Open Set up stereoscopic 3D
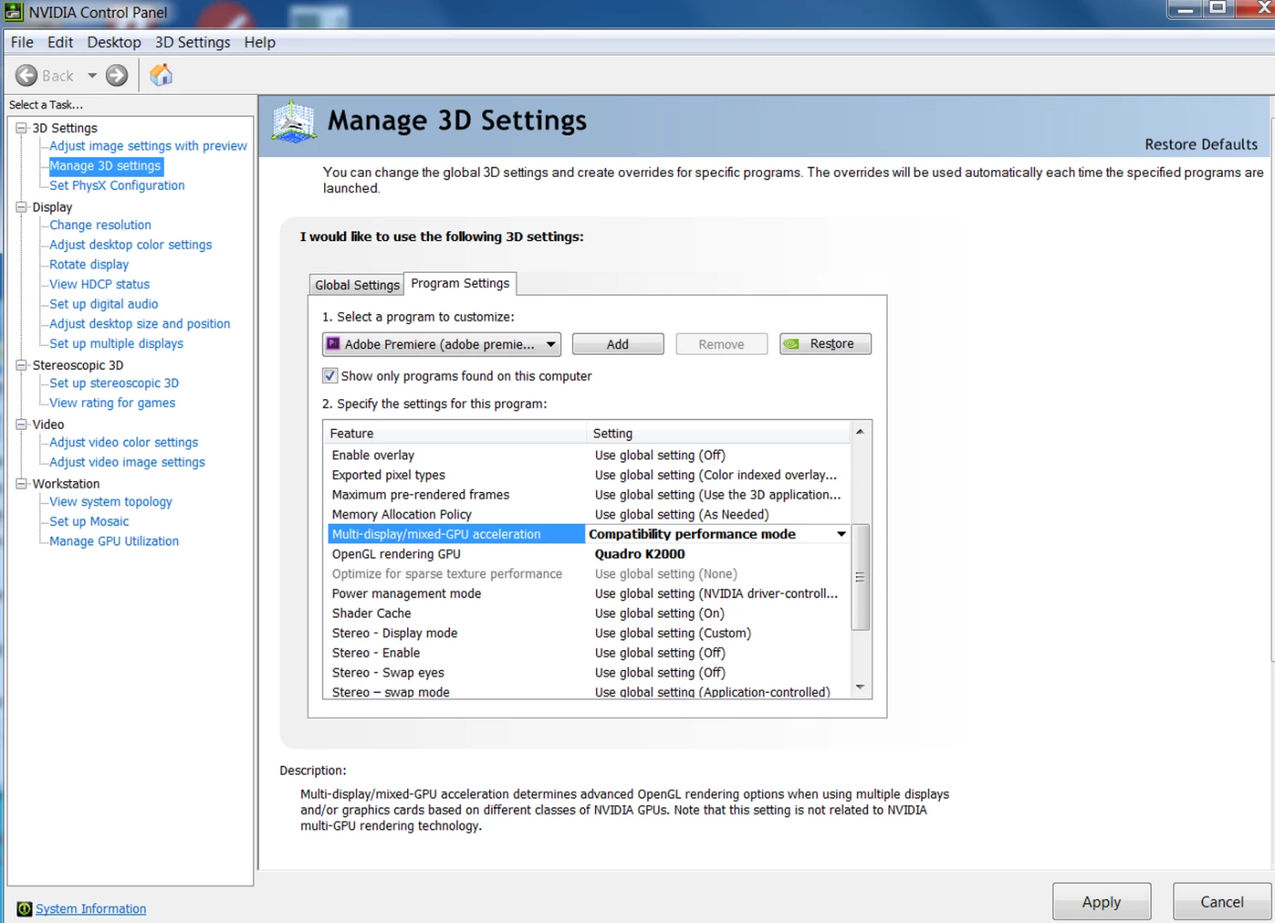 [114, 383]
